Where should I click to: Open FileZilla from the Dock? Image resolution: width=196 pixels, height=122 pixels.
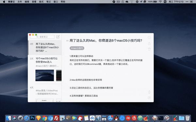point(57,118)
